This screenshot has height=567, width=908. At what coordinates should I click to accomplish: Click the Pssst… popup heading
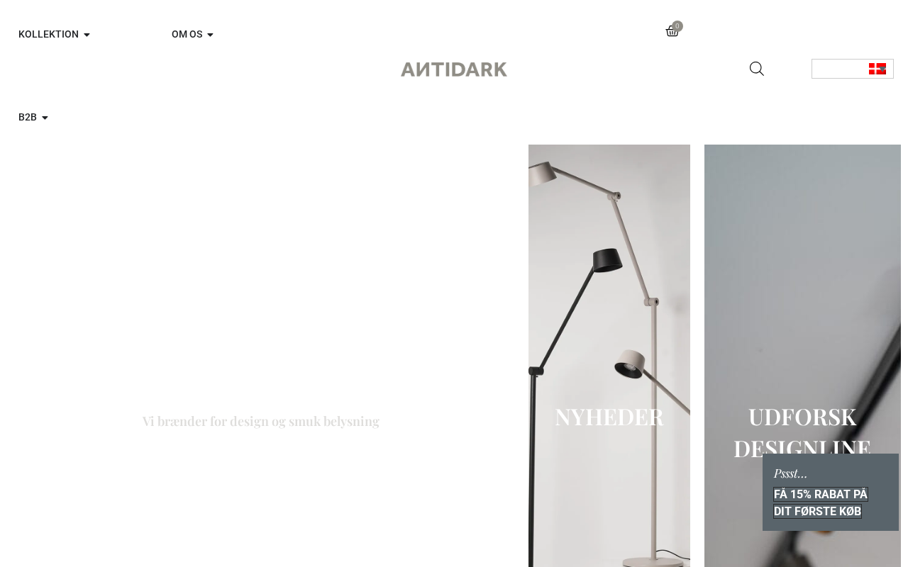790,473
